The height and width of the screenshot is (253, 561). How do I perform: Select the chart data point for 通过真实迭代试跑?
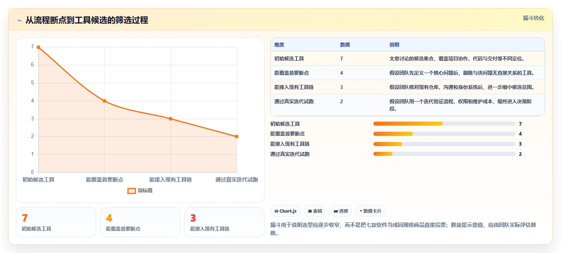[237, 137]
